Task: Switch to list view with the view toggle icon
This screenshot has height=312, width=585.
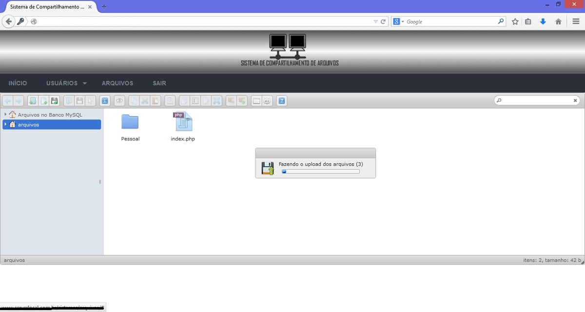Action: (256, 100)
